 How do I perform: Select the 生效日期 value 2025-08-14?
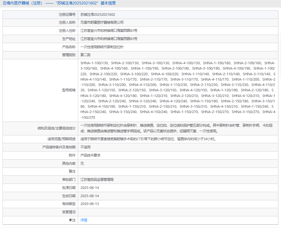click(x=89, y=196)
